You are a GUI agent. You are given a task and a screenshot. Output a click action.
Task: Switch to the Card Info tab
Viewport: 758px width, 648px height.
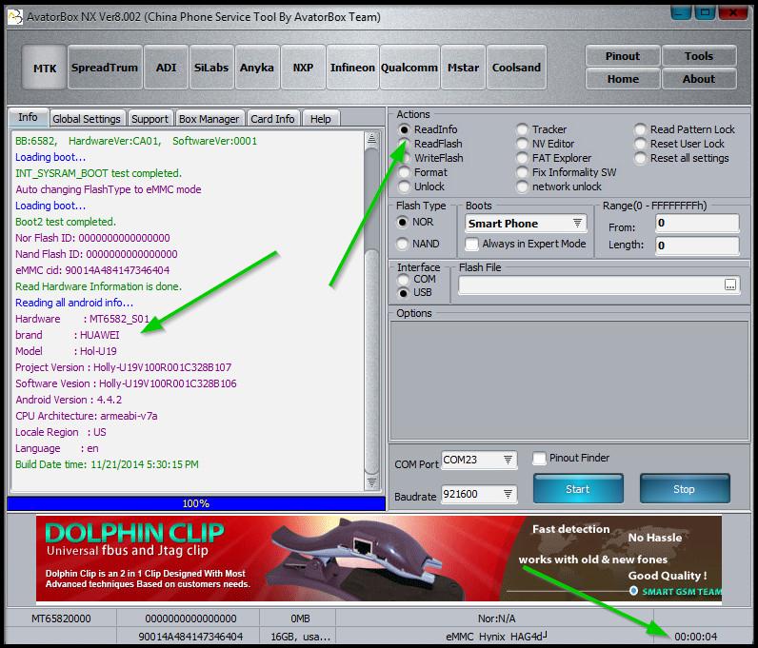(272, 119)
